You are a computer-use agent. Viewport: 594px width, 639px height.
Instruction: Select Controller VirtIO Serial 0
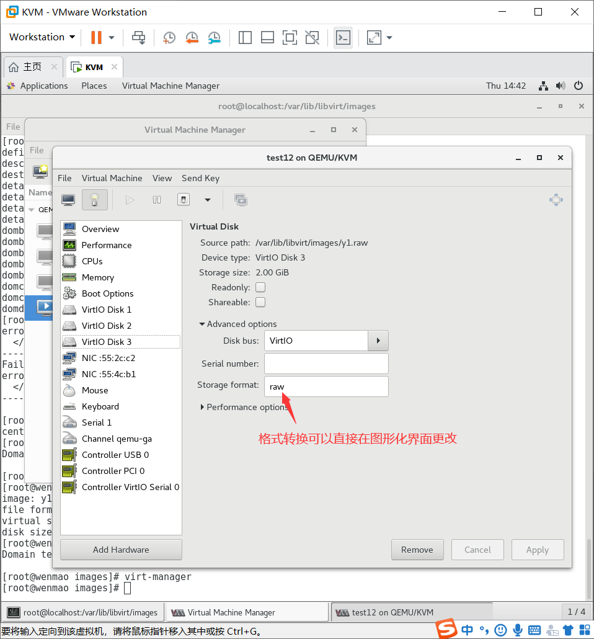121,487
